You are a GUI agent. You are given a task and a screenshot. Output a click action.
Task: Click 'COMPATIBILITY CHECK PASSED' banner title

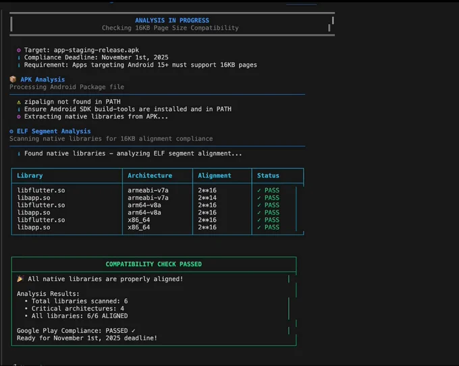(154, 264)
